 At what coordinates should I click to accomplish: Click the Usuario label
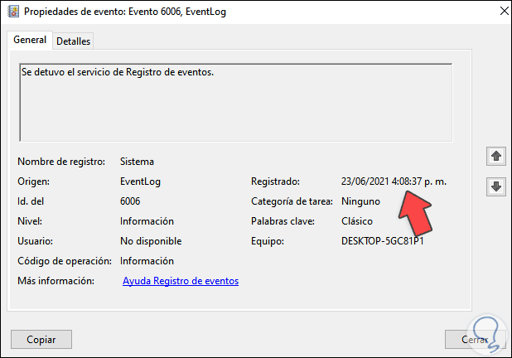[36, 241]
